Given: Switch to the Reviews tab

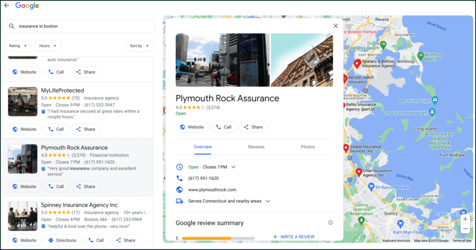Looking at the screenshot, I should (x=256, y=147).
